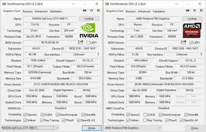Click GPU field showing TU116
The image size is (206, 132).
tap(35, 25)
